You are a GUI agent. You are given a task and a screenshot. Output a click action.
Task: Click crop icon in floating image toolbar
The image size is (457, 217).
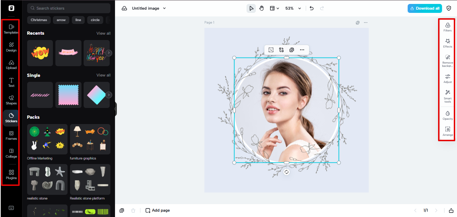(271, 50)
